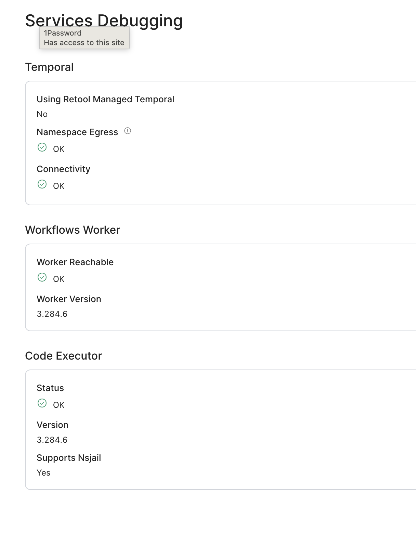
Task: Click the OK text beside Worker Reachable
Action: 58,279
